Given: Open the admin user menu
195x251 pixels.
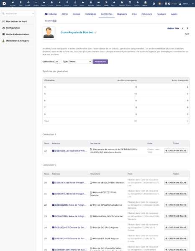Looking at the screenshot, I should [x=186, y=3].
